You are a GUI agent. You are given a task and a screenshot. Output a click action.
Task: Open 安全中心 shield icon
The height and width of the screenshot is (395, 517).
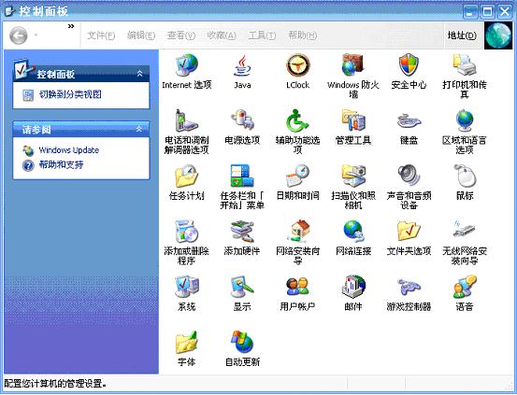(409, 65)
